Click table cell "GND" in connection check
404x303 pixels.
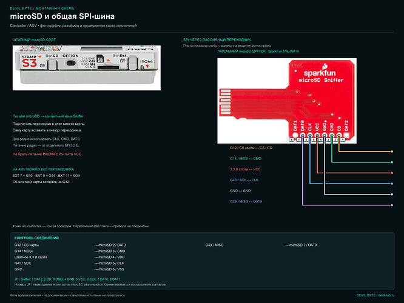18,269
